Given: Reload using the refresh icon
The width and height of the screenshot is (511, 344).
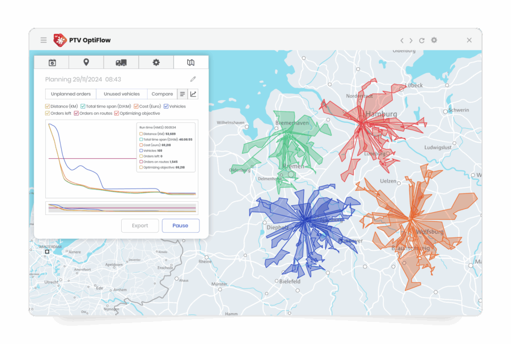Looking at the screenshot, I should coord(422,40).
